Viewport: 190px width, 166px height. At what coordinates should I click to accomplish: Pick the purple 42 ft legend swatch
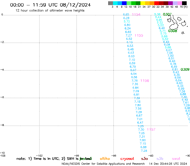170,3
